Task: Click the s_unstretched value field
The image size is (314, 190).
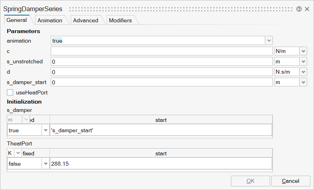Action: [161, 61]
